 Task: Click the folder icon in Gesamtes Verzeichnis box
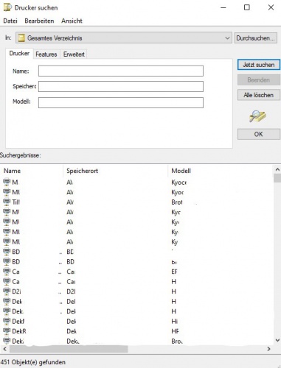click(x=21, y=38)
